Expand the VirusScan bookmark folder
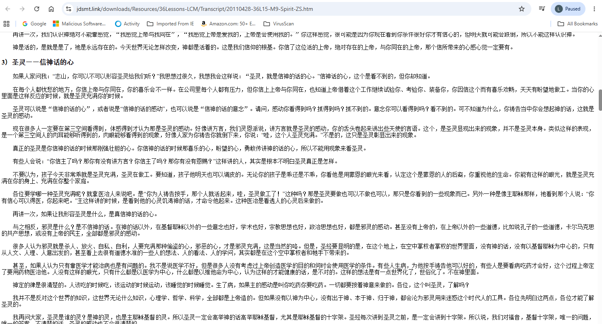The height and width of the screenshot is (324, 602). point(278,24)
